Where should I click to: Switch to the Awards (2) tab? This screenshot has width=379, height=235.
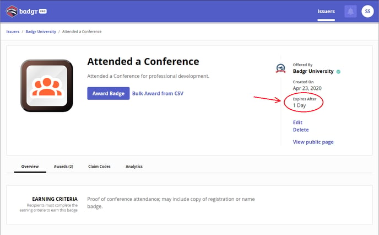click(x=63, y=167)
